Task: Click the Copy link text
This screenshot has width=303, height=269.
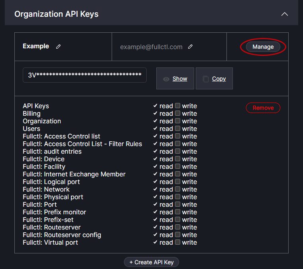Action: point(219,79)
